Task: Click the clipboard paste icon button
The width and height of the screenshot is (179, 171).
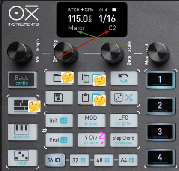Action: point(92,98)
